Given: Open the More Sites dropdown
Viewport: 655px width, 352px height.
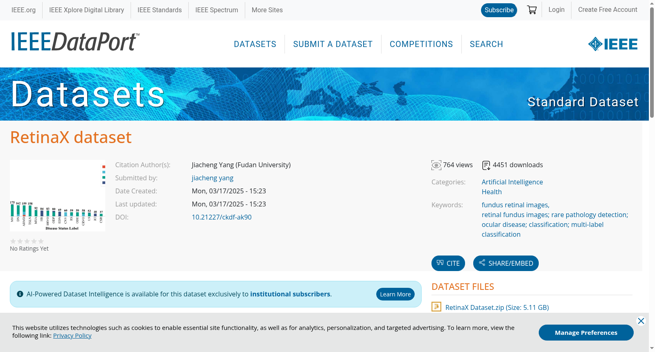Looking at the screenshot, I should tap(267, 10).
